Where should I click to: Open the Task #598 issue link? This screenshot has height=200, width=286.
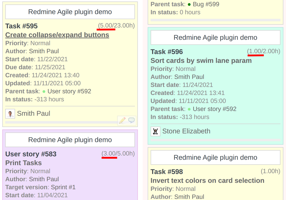coord(167,172)
